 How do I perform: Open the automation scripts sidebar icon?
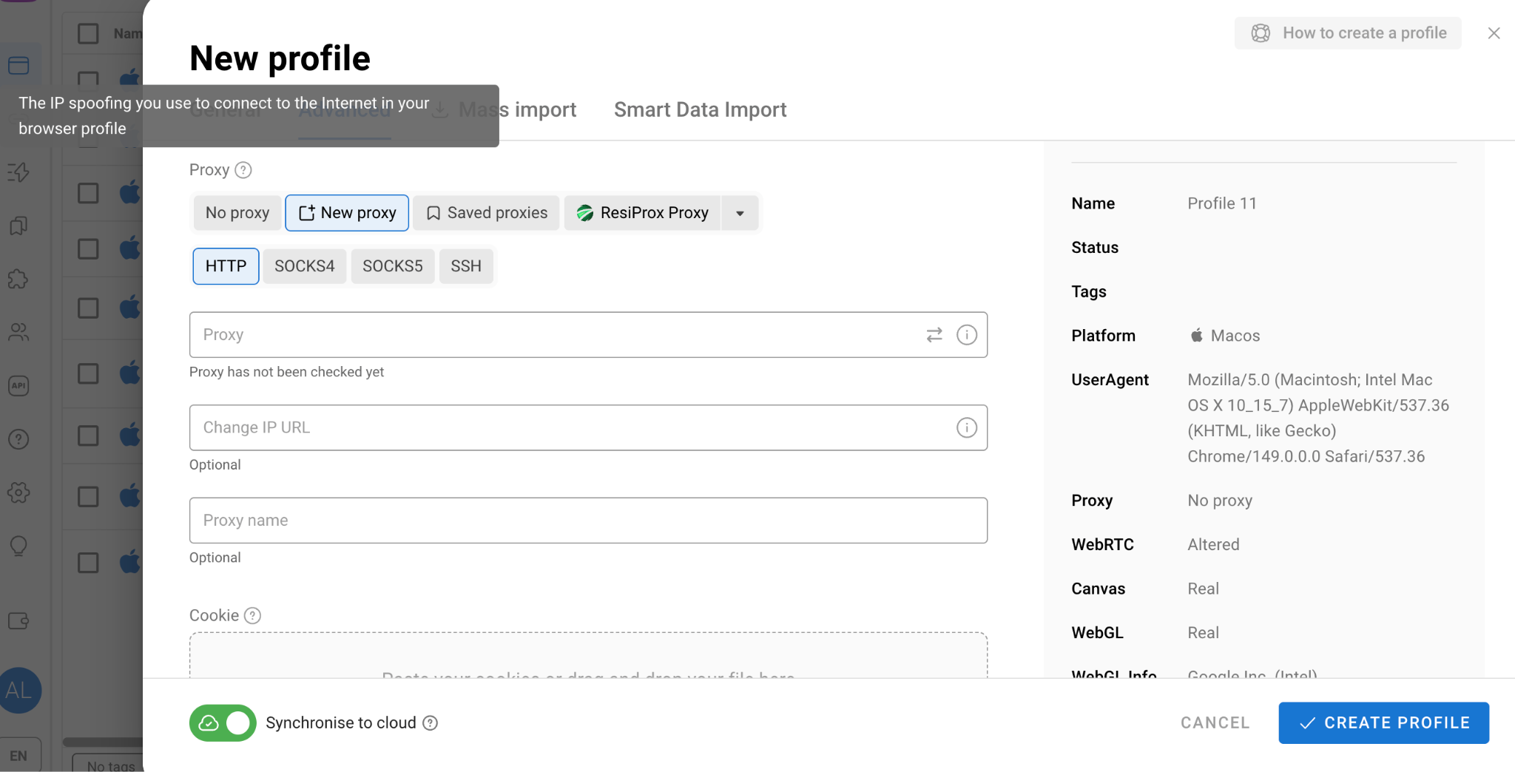point(18,172)
